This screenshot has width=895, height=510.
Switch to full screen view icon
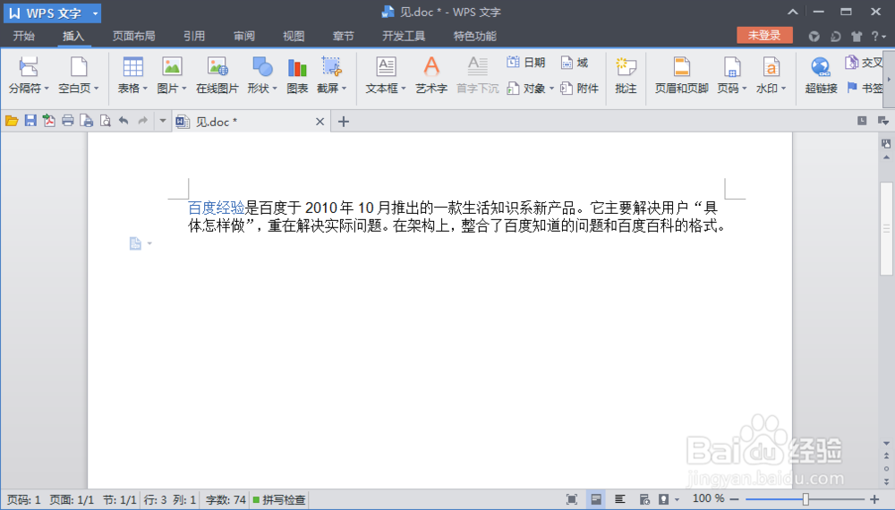click(571, 500)
